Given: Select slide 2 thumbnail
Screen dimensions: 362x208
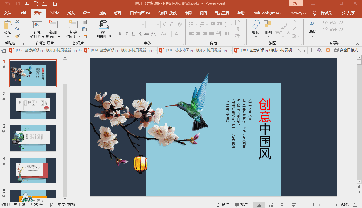Looking at the screenshot, I should pos(33,106).
